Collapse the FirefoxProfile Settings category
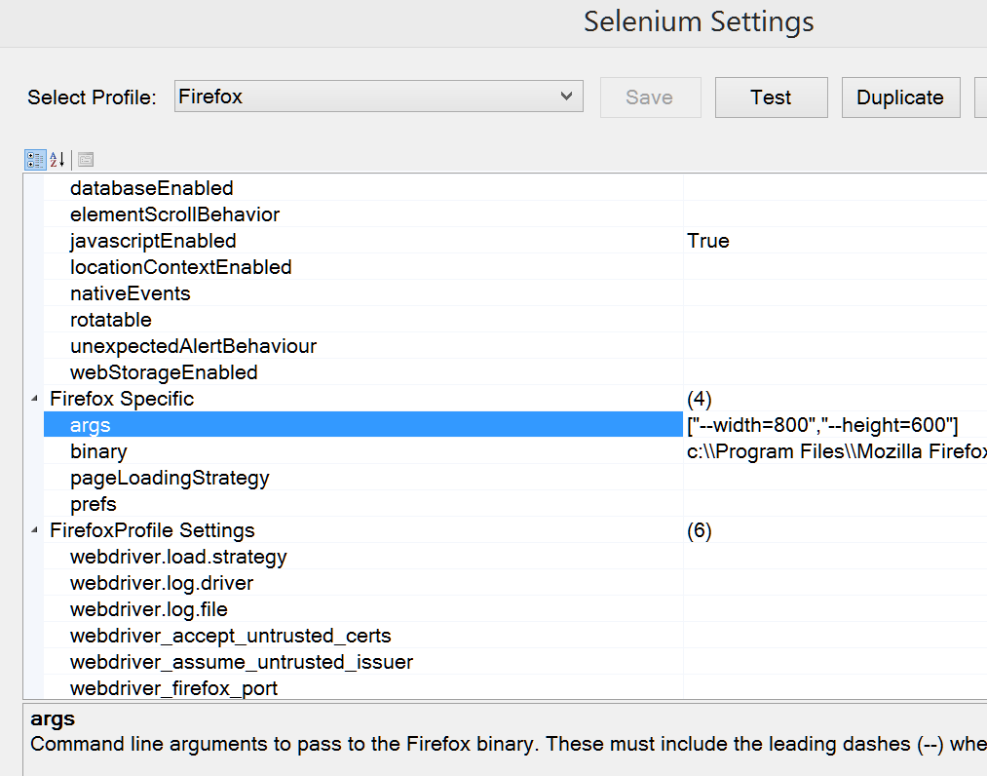The height and width of the screenshot is (776, 987). [35, 530]
